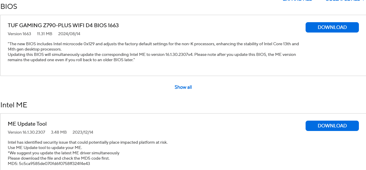
Task: Click the MD5 checksum text
Action: click(49, 163)
